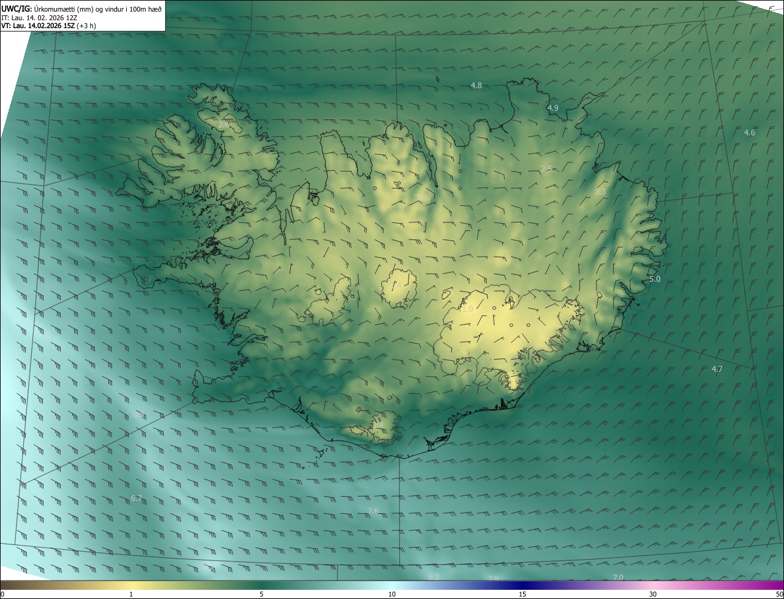Click the 1 tick on the color scale
This screenshot has height=599, width=784.
(131, 594)
